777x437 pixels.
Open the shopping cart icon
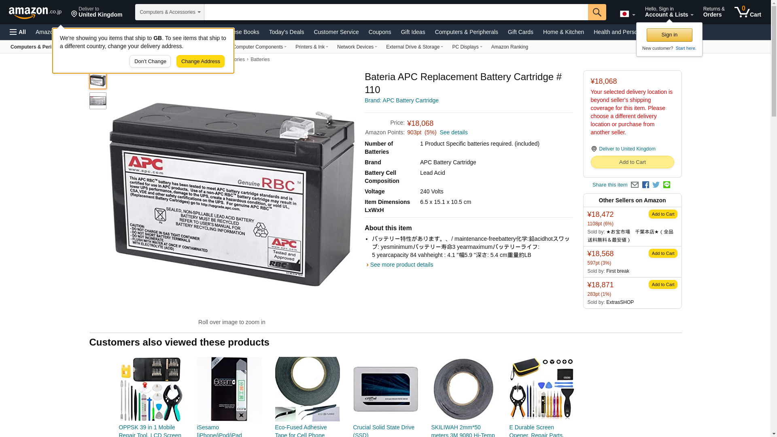[x=747, y=12]
